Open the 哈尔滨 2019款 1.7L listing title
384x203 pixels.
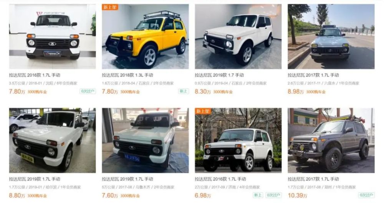point(35,179)
